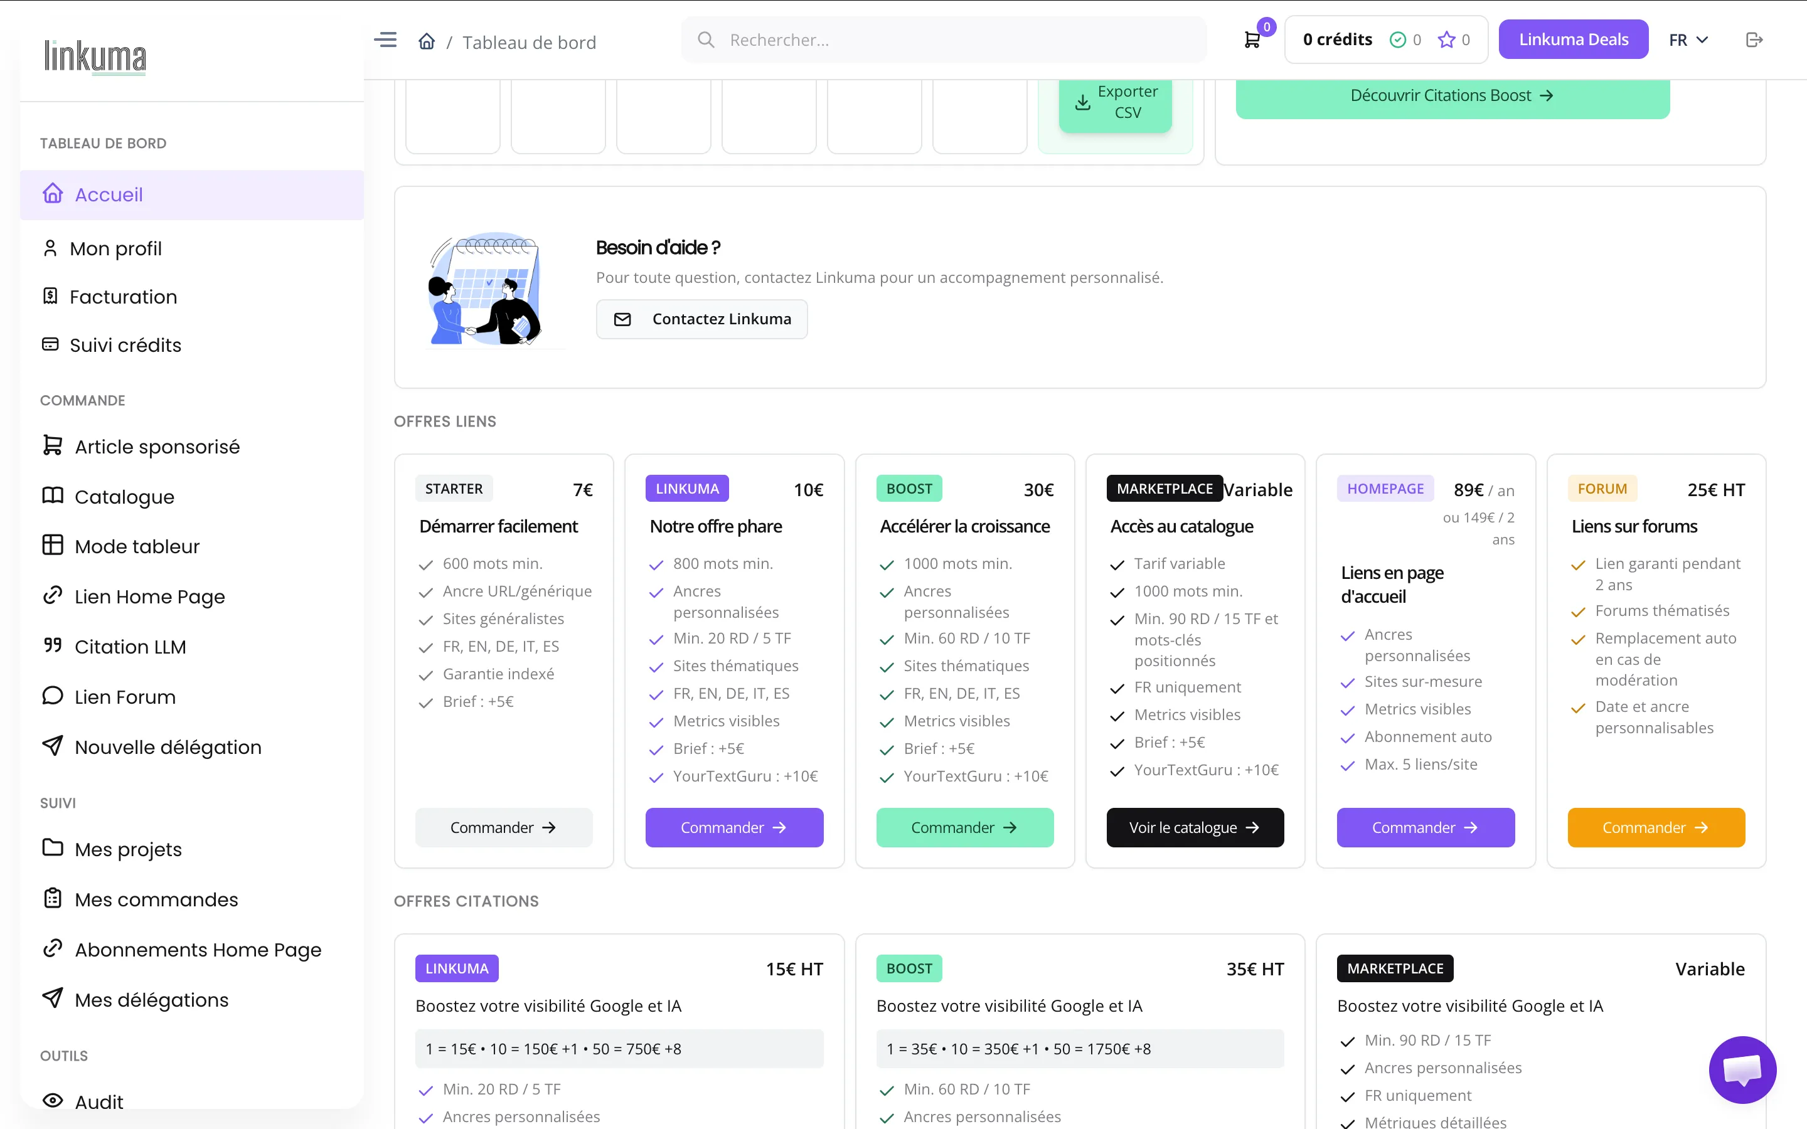The image size is (1807, 1129).
Task: Open the chat support bubble
Action: 1742,1069
